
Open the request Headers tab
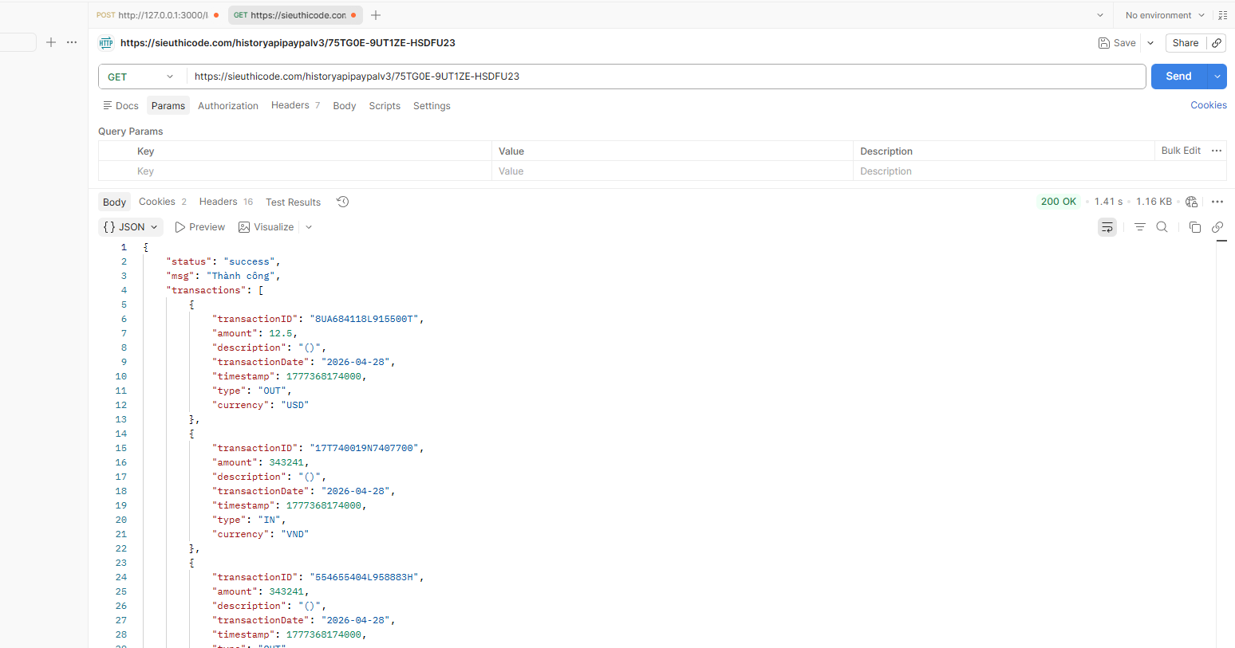click(295, 105)
